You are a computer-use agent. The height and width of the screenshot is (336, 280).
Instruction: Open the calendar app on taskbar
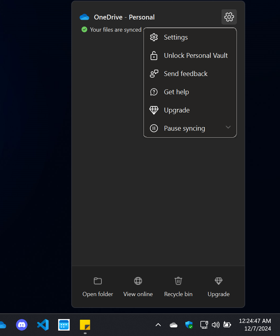pyautogui.click(x=64, y=325)
